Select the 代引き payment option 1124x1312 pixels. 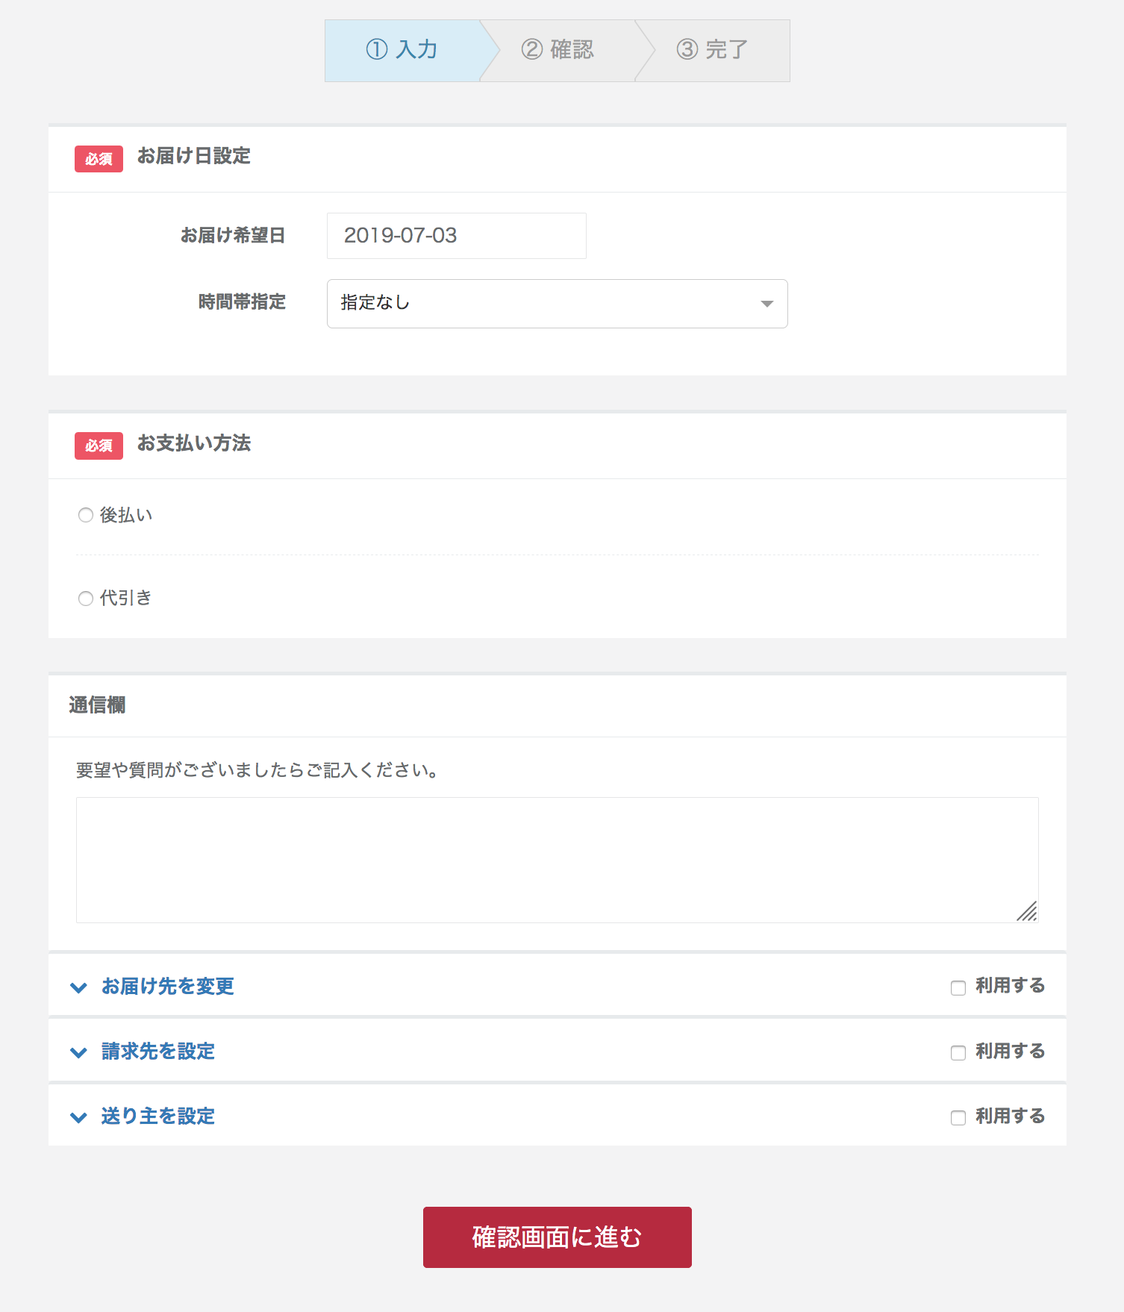point(86,599)
